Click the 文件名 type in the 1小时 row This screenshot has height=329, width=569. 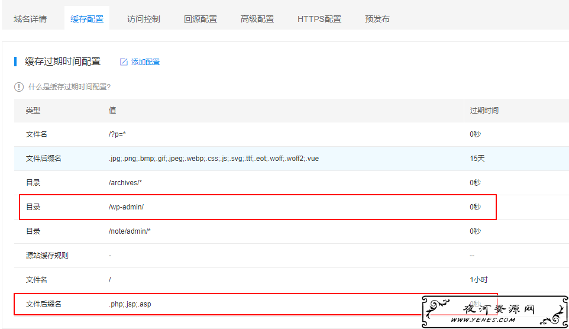tap(36, 280)
